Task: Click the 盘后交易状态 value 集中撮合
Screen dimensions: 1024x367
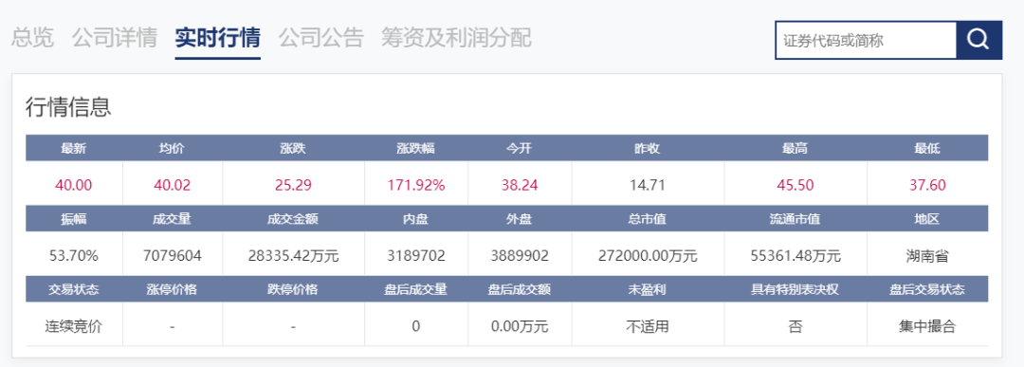Action: pos(927,326)
